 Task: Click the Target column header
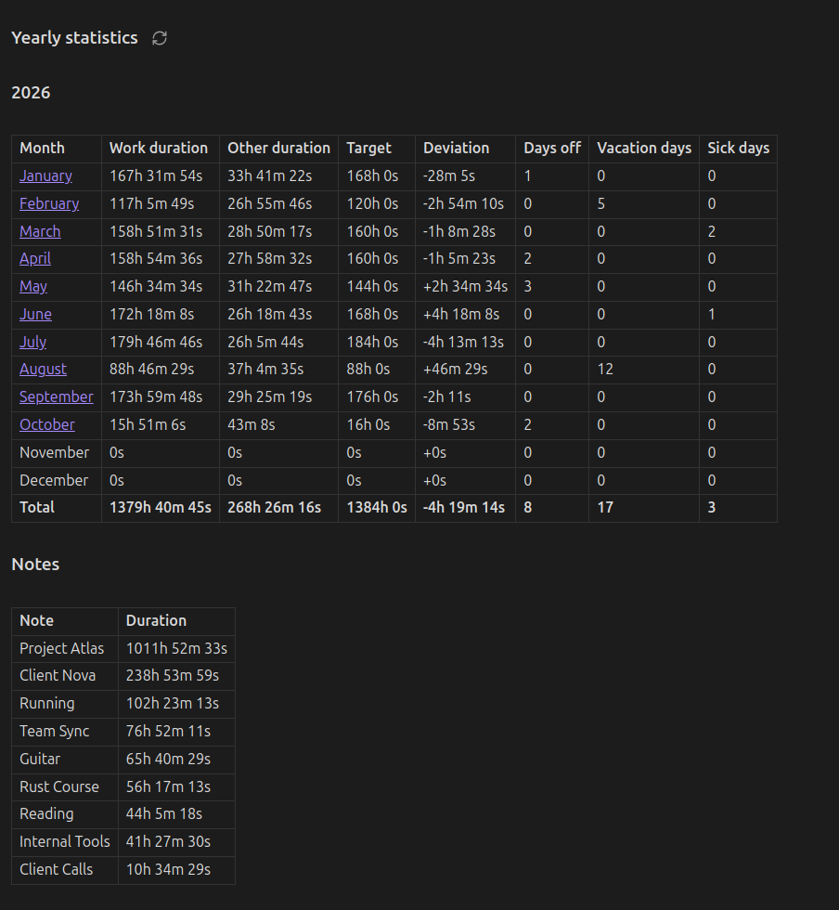(369, 149)
